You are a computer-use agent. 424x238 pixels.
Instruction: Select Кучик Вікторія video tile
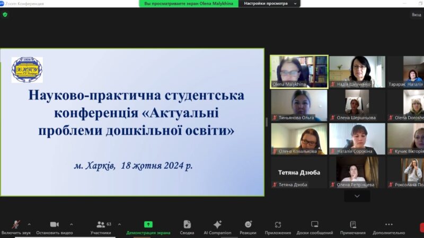405,139
